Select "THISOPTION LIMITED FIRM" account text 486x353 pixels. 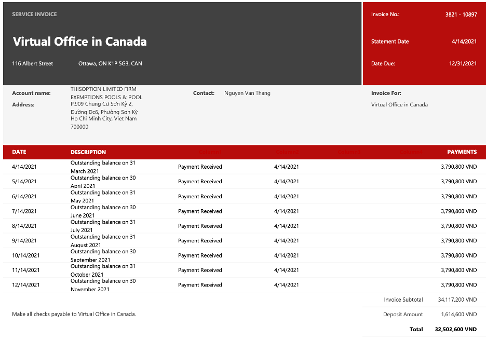click(103, 89)
